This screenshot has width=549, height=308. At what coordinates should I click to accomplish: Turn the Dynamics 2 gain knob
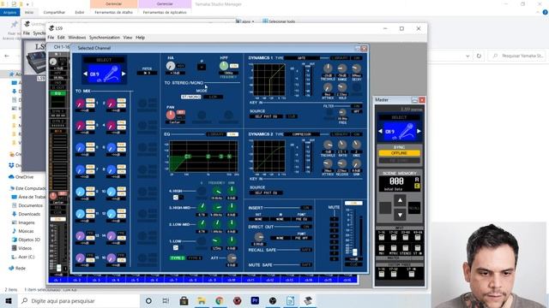pos(357,163)
